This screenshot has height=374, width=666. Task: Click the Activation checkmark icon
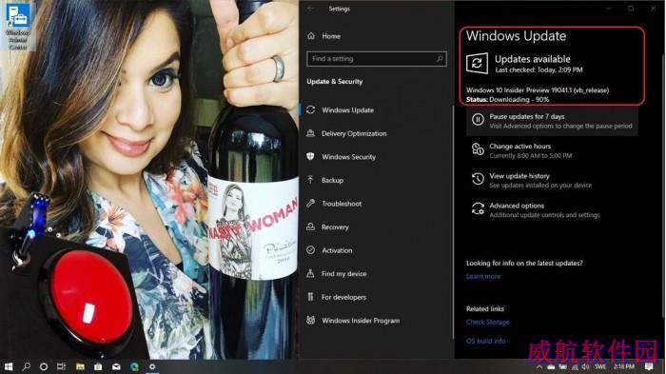coord(310,250)
